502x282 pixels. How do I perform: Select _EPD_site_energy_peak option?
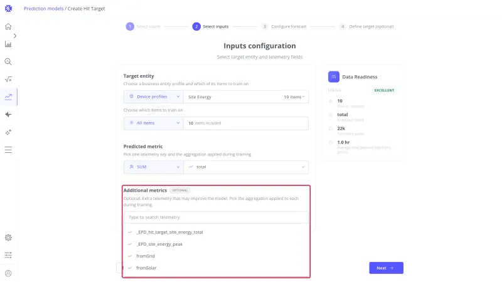216,244
